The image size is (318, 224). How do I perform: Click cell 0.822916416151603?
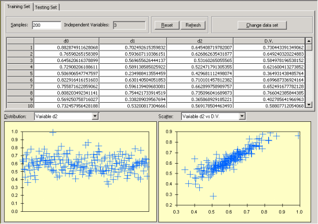[67, 80]
